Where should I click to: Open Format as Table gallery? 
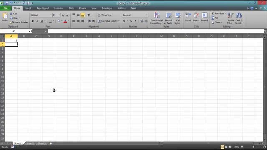[x=169, y=18]
